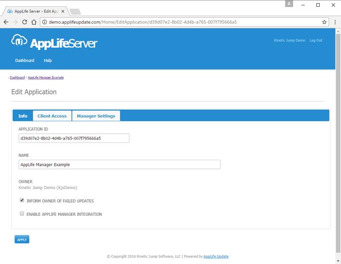Follow Dashboard breadcrumb link
The image size is (341, 264).
(x=17, y=78)
